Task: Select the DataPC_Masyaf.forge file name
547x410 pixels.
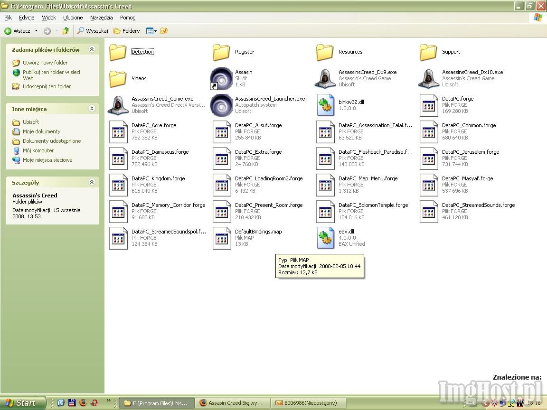Action: coord(467,178)
